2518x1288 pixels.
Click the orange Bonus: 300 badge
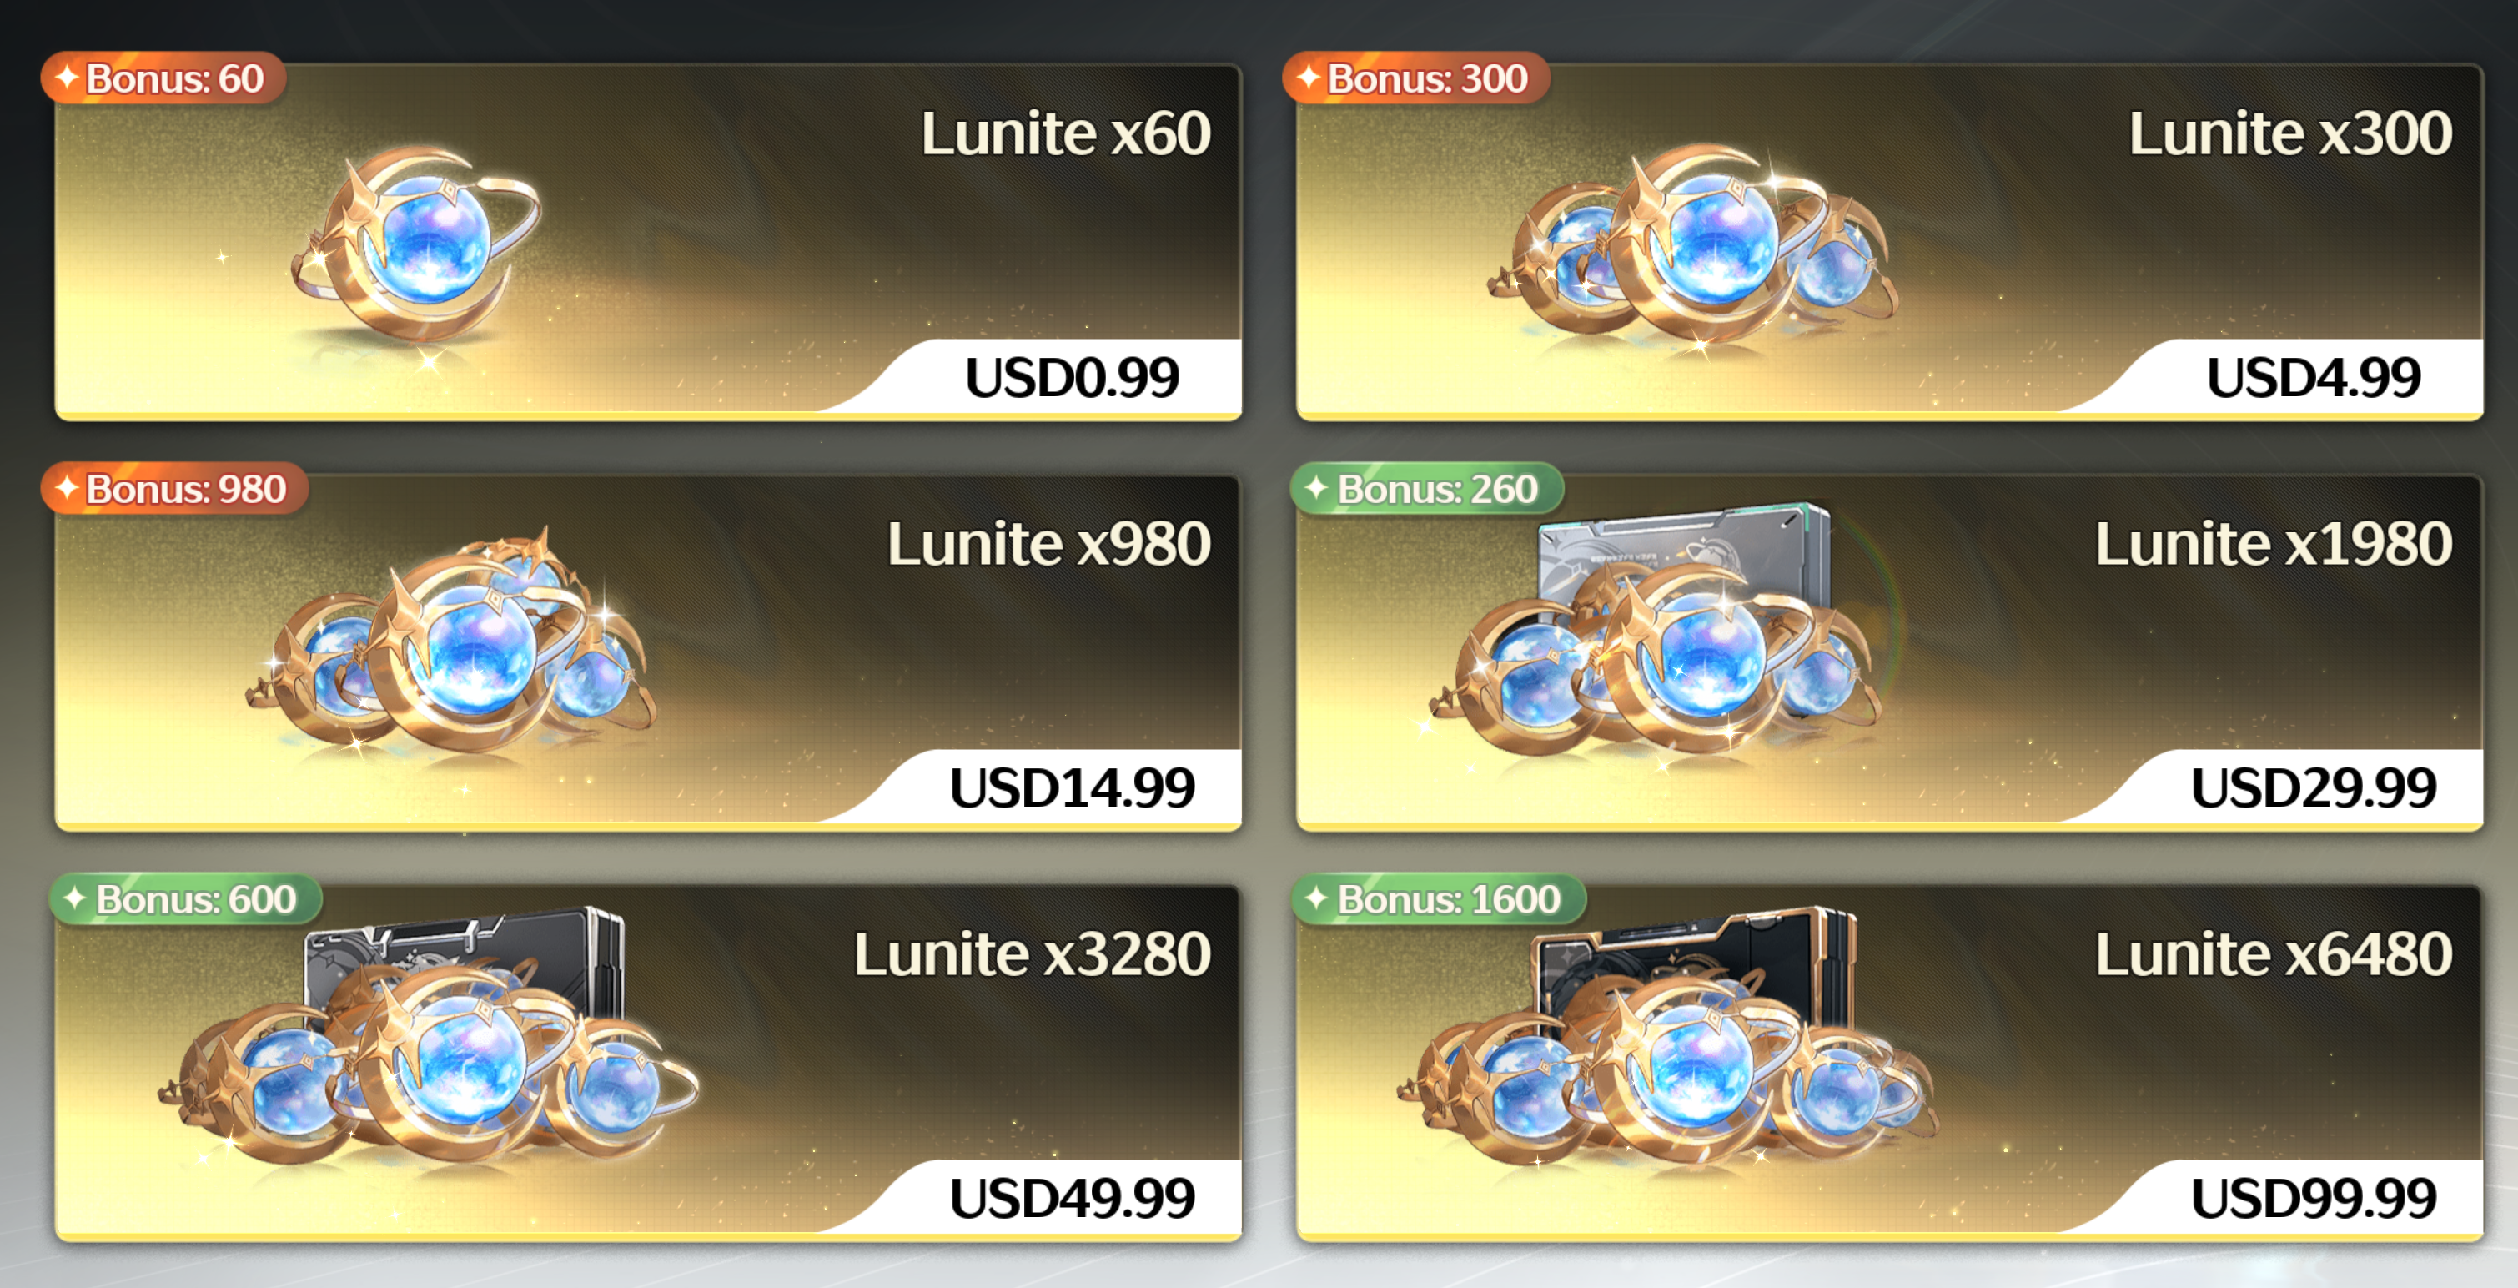[1415, 78]
